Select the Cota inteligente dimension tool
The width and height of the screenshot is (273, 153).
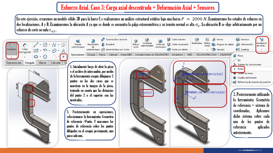[25, 48]
